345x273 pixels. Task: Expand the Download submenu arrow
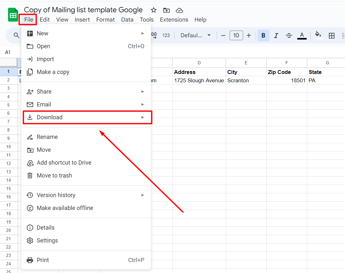click(143, 117)
